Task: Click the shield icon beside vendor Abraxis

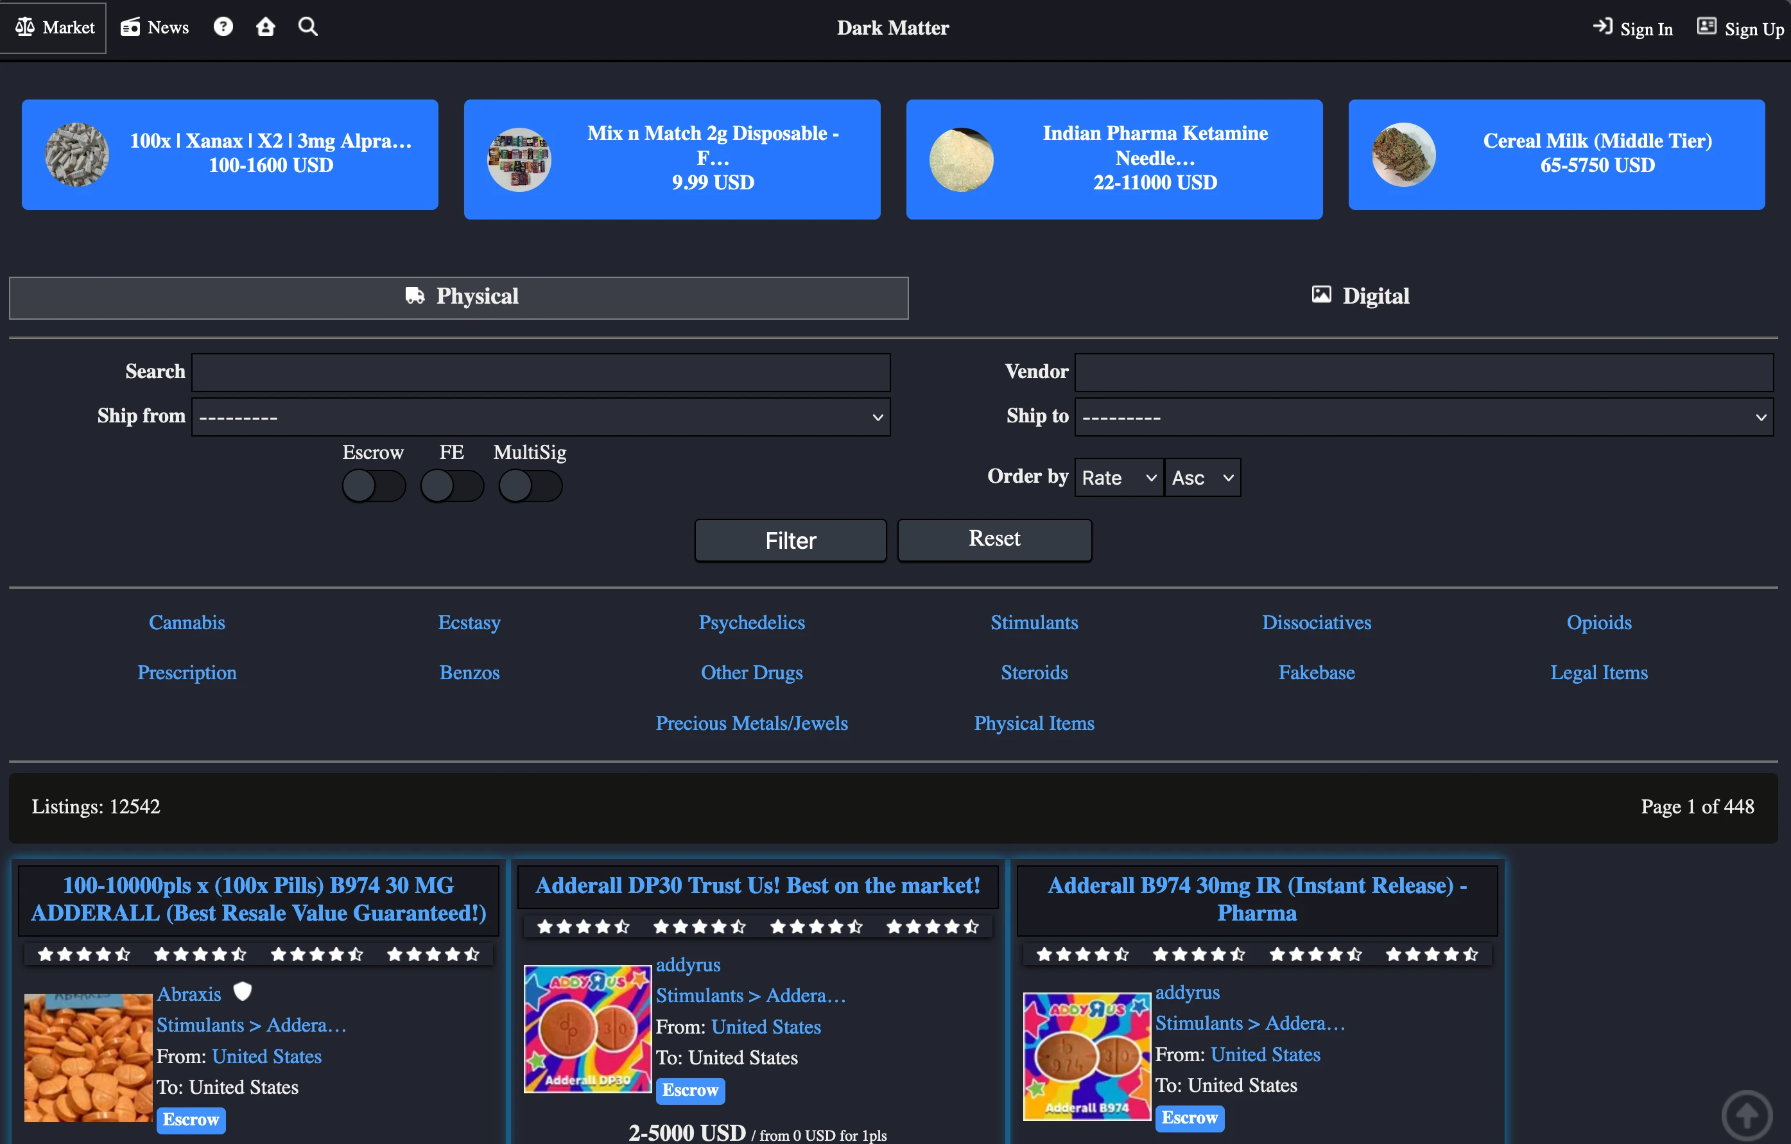Action: tap(243, 991)
